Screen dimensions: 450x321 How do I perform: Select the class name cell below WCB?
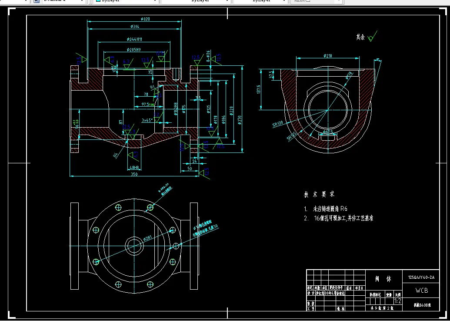(x=421, y=304)
